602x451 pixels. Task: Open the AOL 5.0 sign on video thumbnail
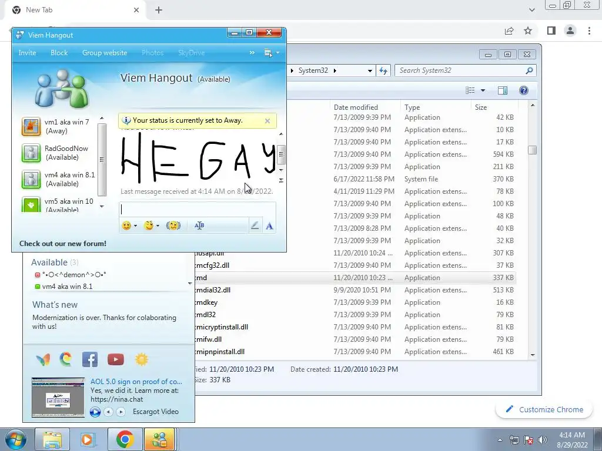click(x=58, y=398)
